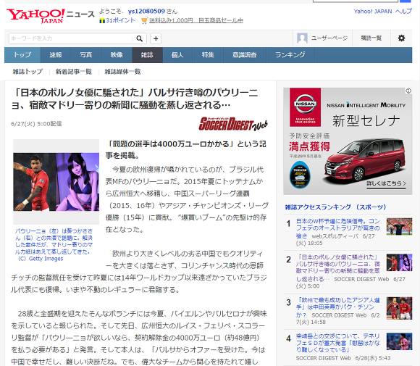Click the shopping cart sale icon
The height and width of the screenshot is (366, 420).
coord(144,20)
